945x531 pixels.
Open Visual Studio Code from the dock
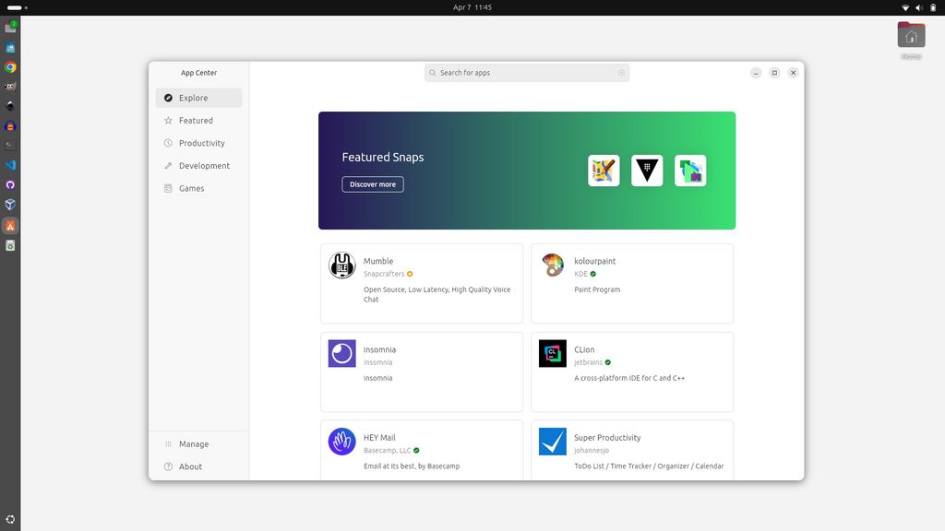tap(11, 164)
